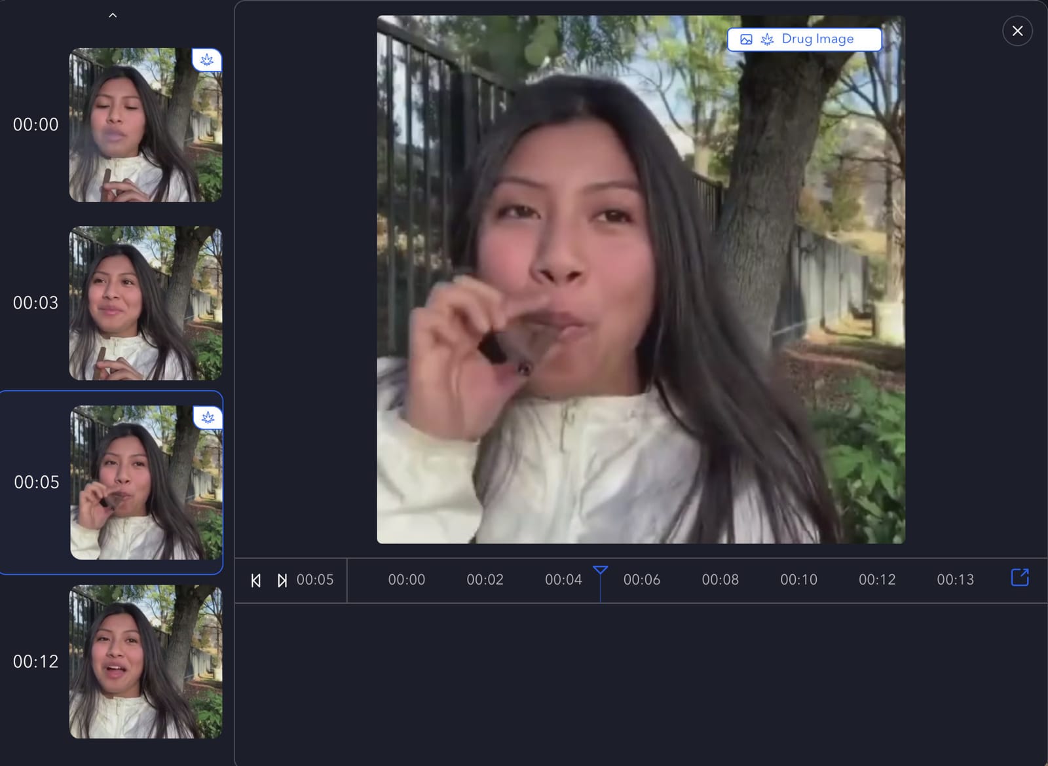The width and height of the screenshot is (1048, 766).
Task: Select the 00:05 frame thumbnail
Action: tap(146, 483)
